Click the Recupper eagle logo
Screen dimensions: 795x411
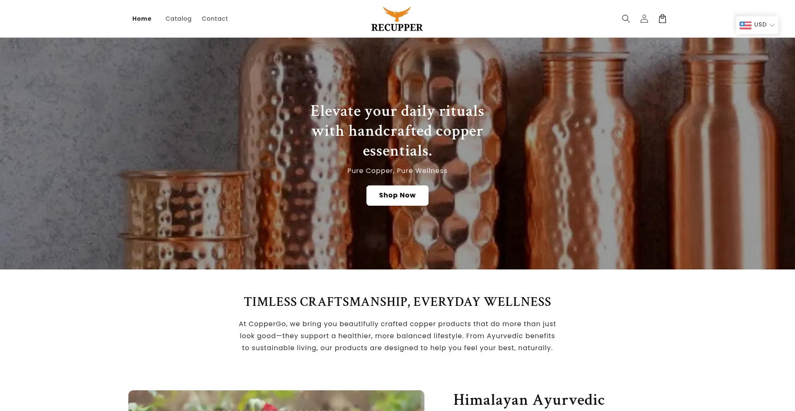click(397, 14)
